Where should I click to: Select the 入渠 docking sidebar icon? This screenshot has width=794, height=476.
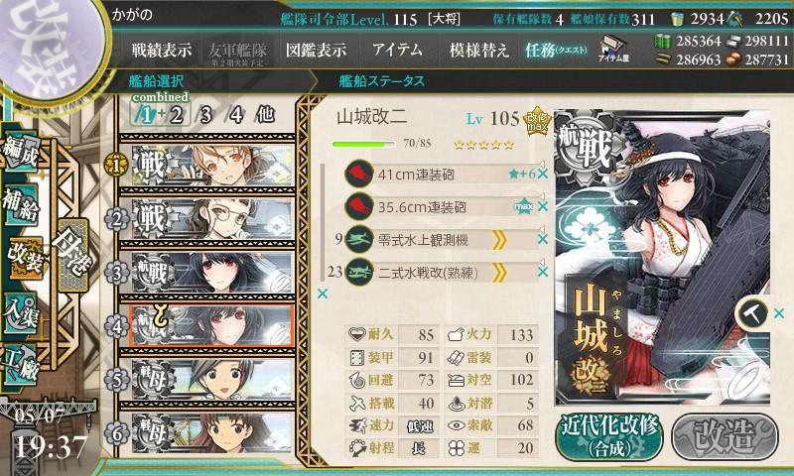pos(20,313)
